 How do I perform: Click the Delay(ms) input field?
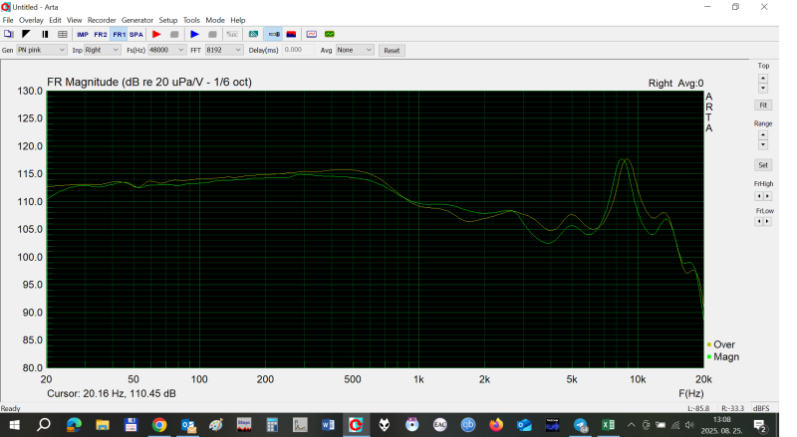coord(298,50)
